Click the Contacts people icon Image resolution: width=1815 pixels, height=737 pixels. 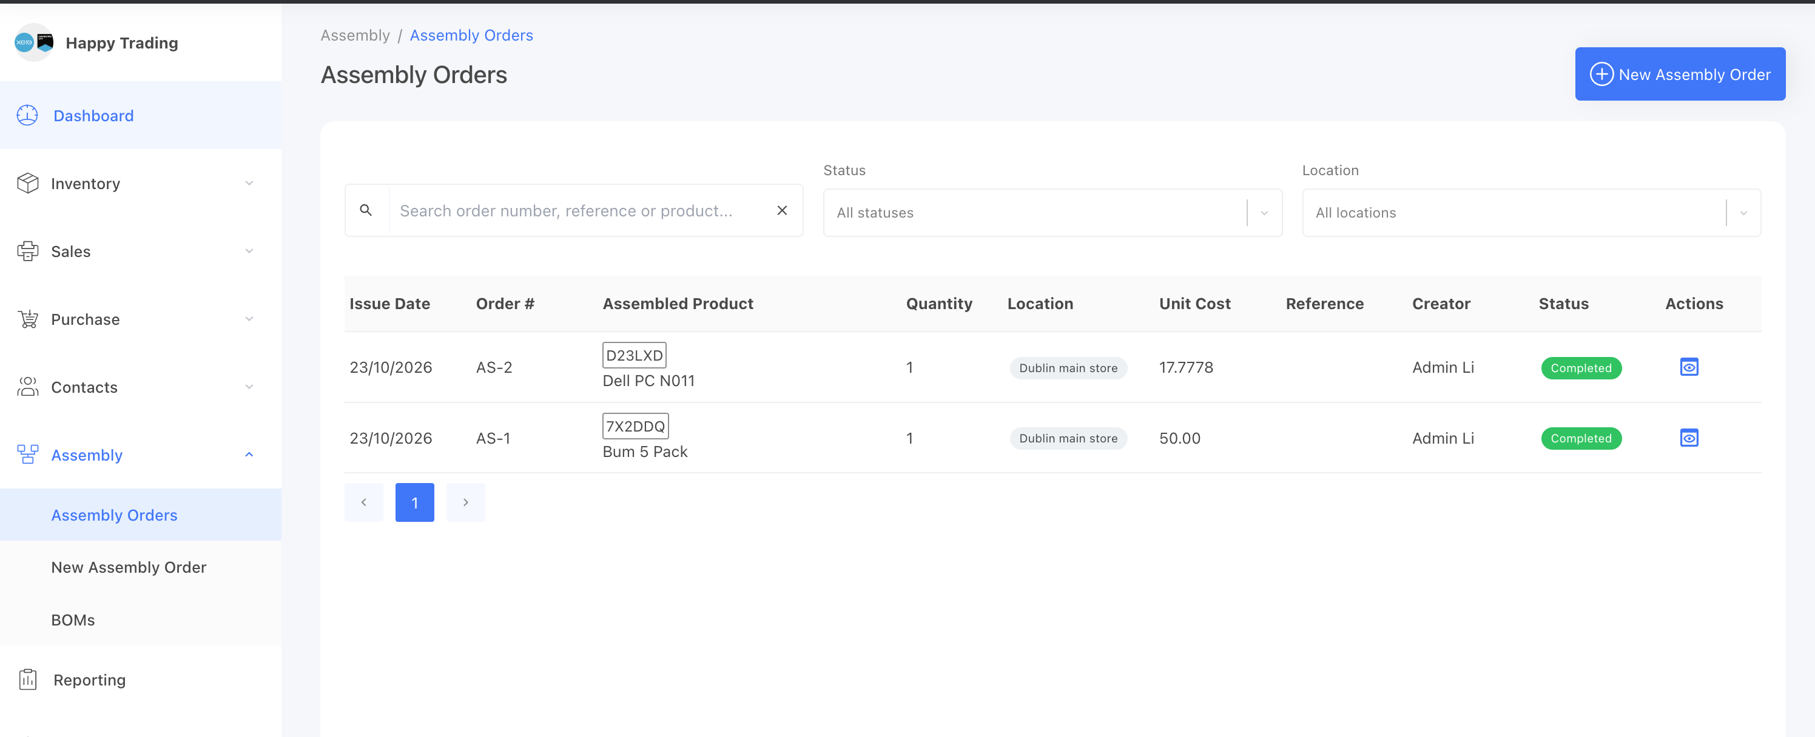[x=27, y=387]
